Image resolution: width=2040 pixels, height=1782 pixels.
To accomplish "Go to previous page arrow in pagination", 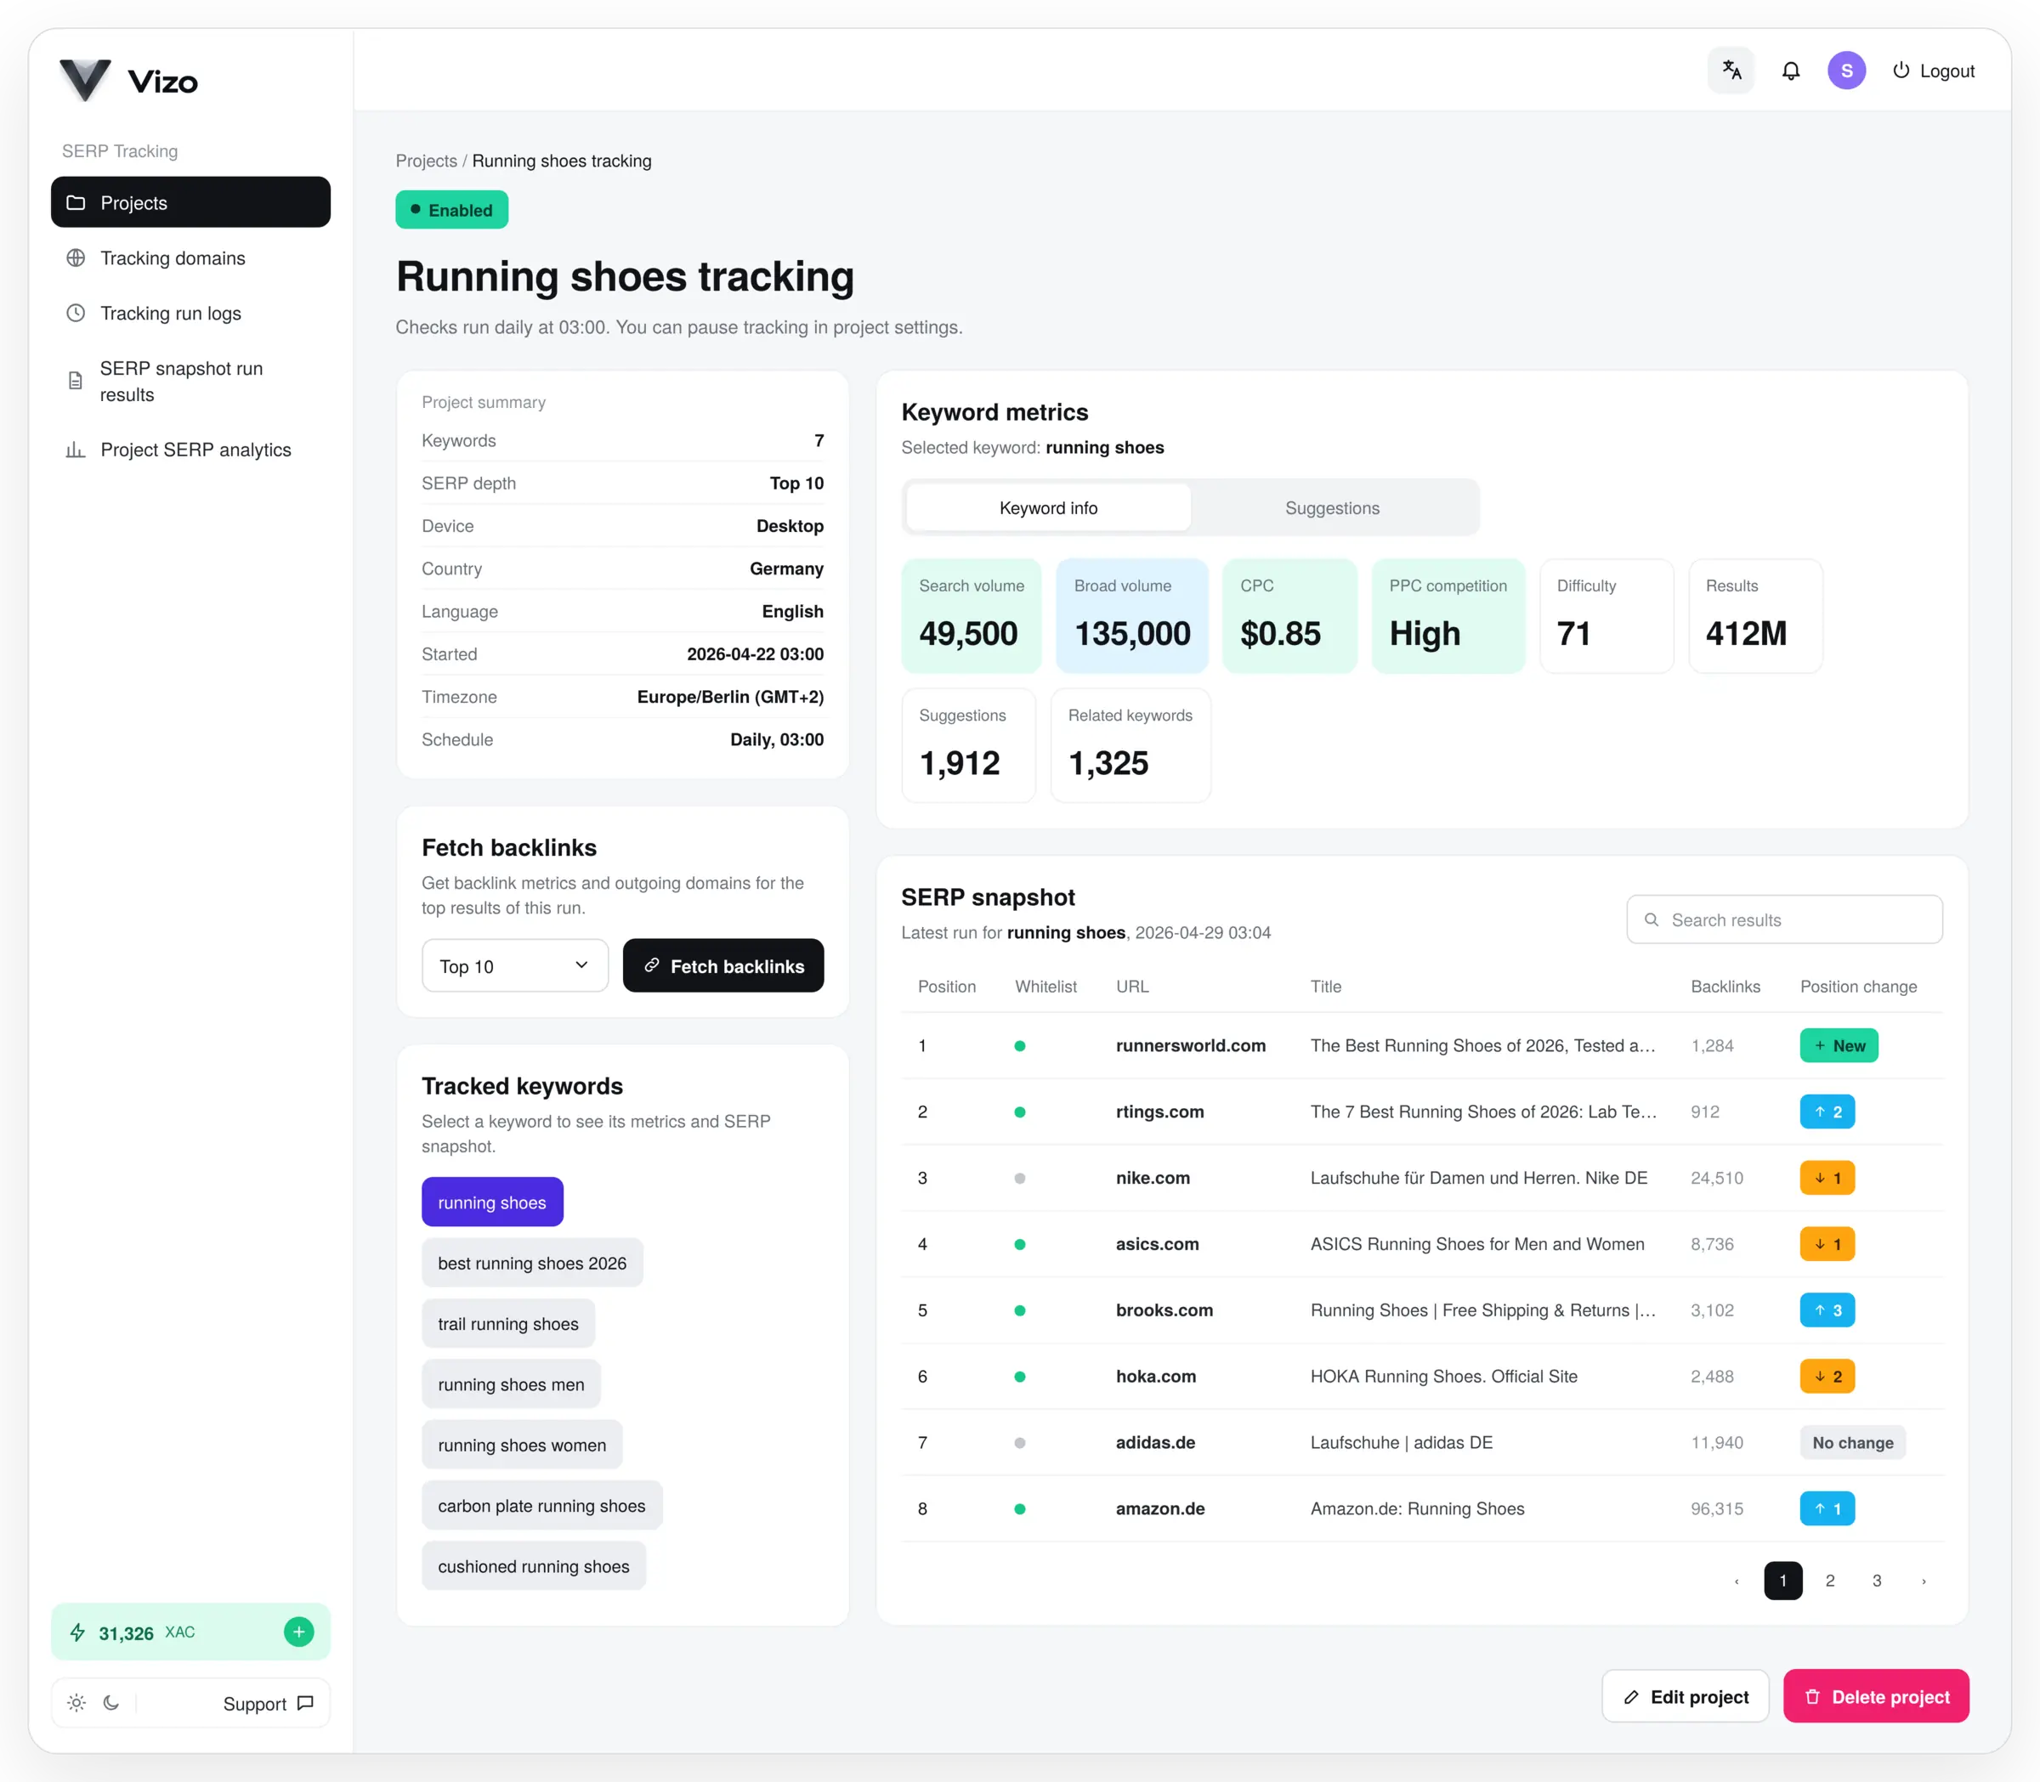I will (1737, 1581).
